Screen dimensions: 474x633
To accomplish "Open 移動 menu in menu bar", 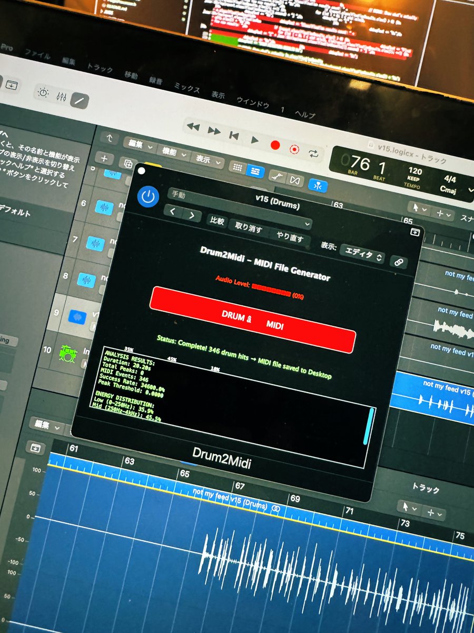I will 131,74.
